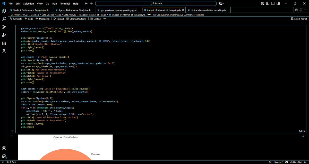Expand the 'Data Analysis' breadcrumb folder

(70, 15)
